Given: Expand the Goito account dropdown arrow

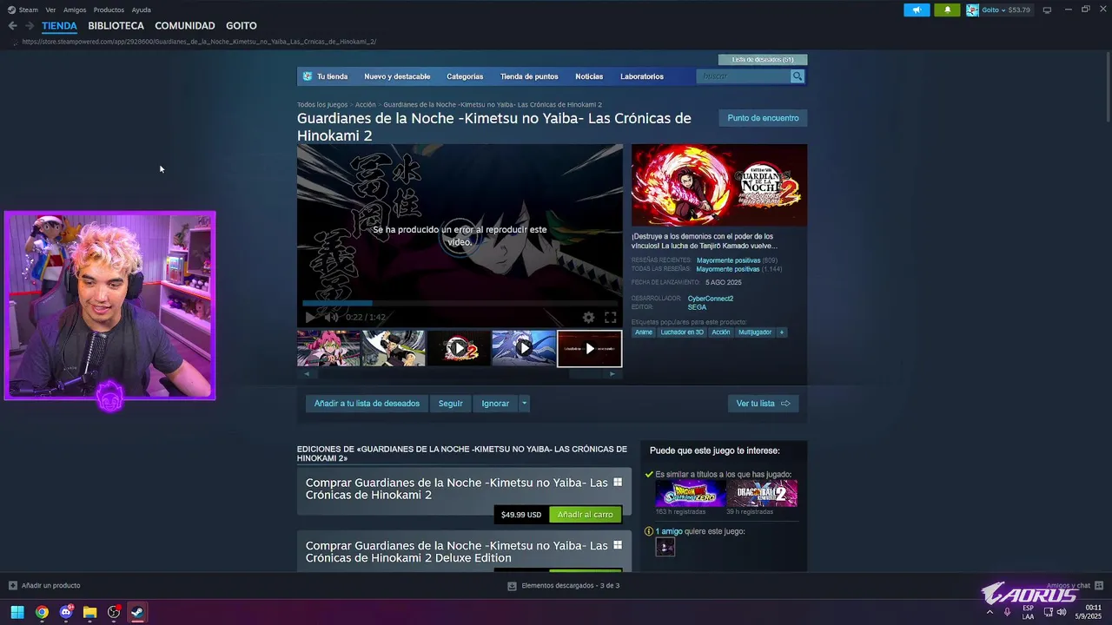Looking at the screenshot, I should coord(1003,10).
